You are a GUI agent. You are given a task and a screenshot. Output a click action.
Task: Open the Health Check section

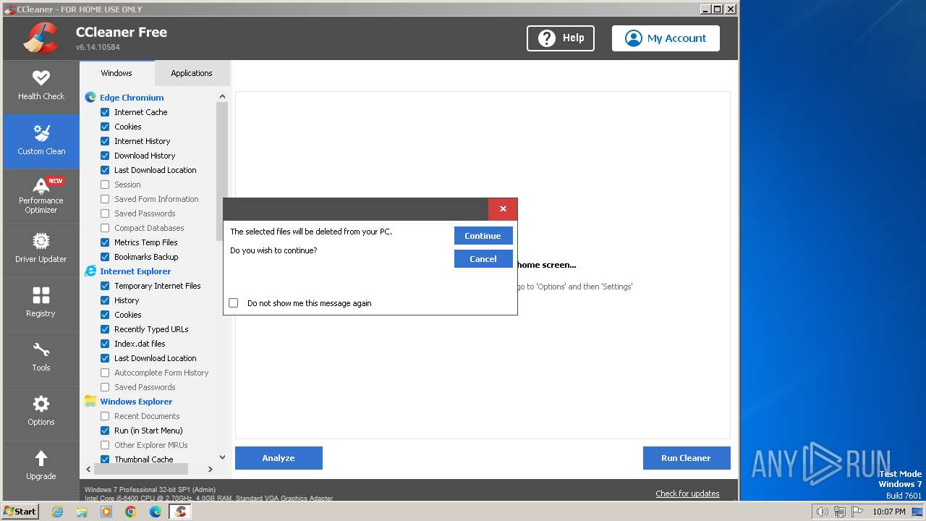tap(41, 85)
